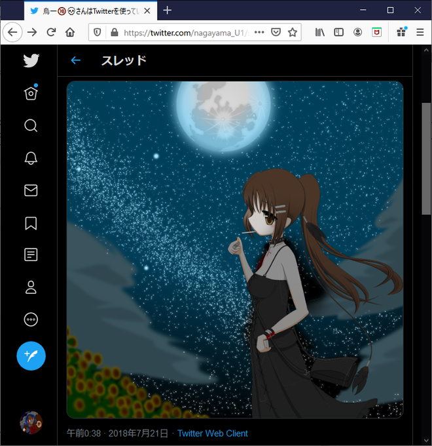The width and height of the screenshot is (432, 446).
Task: Follow the Twitter Web Client link
Action: pyautogui.click(x=213, y=433)
